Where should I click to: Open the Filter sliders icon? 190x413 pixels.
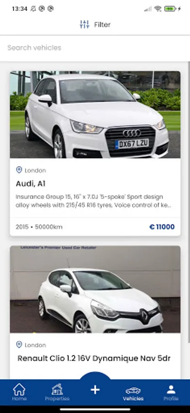click(x=85, y=24)
